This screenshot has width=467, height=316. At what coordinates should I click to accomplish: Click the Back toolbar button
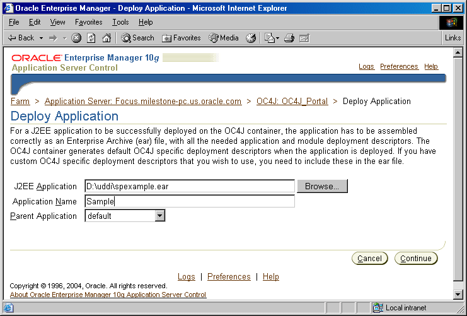21,38
